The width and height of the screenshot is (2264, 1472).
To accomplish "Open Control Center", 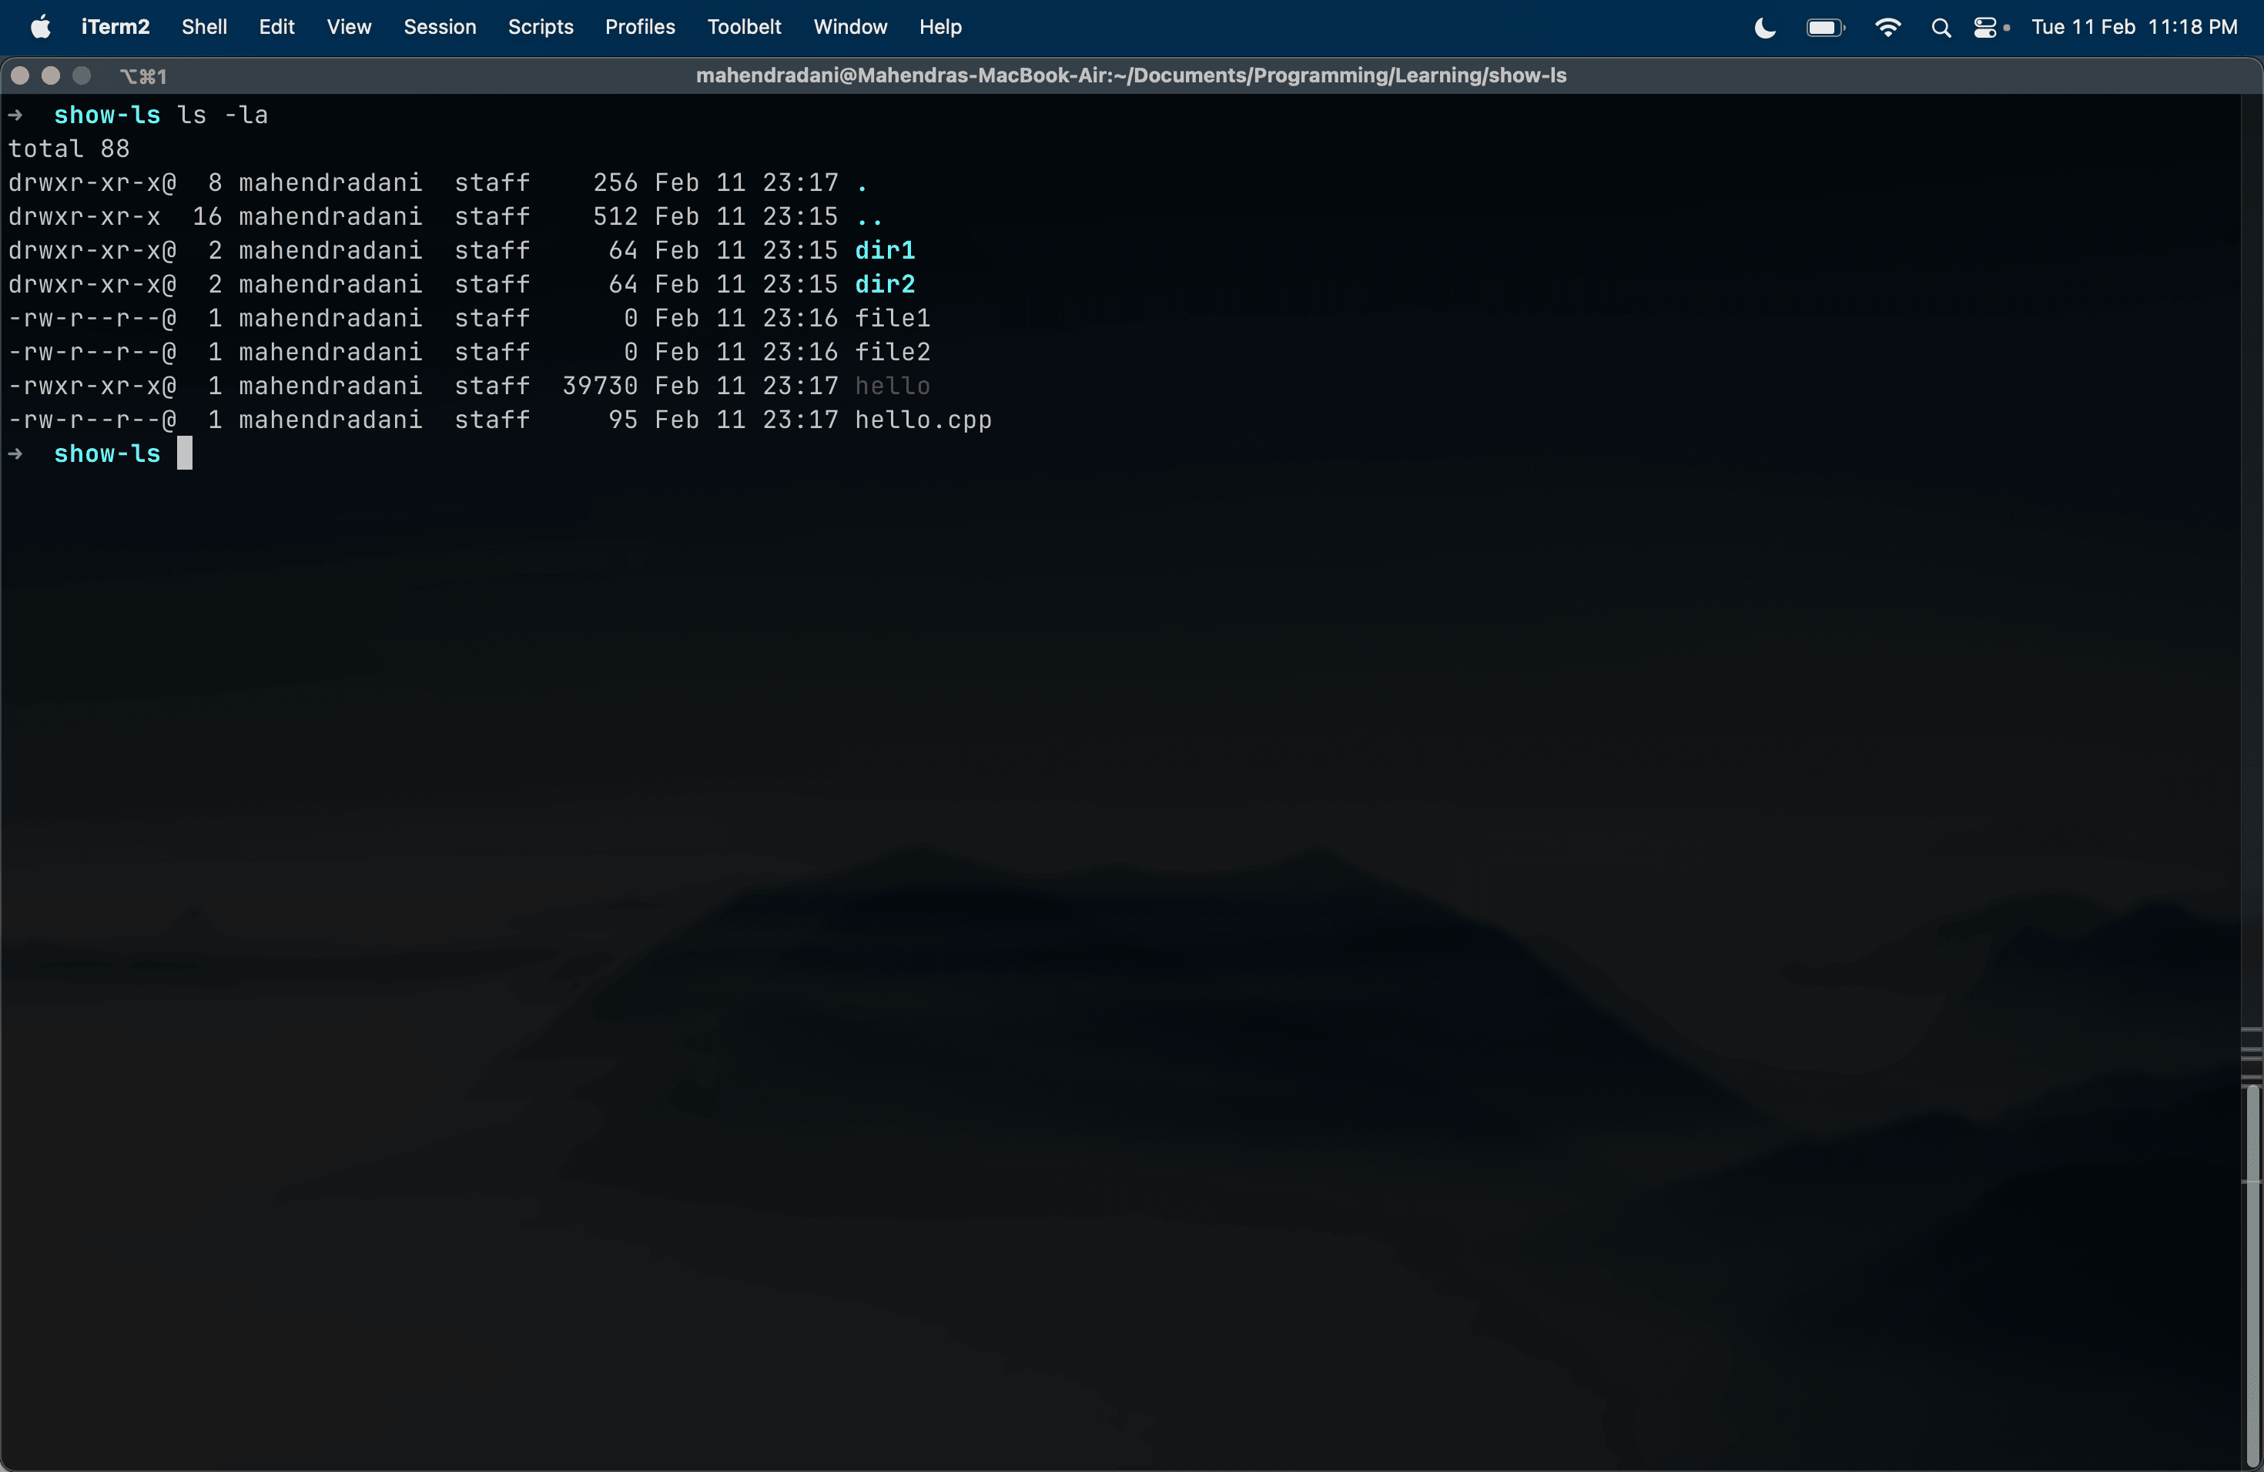I will point(1988,27).
